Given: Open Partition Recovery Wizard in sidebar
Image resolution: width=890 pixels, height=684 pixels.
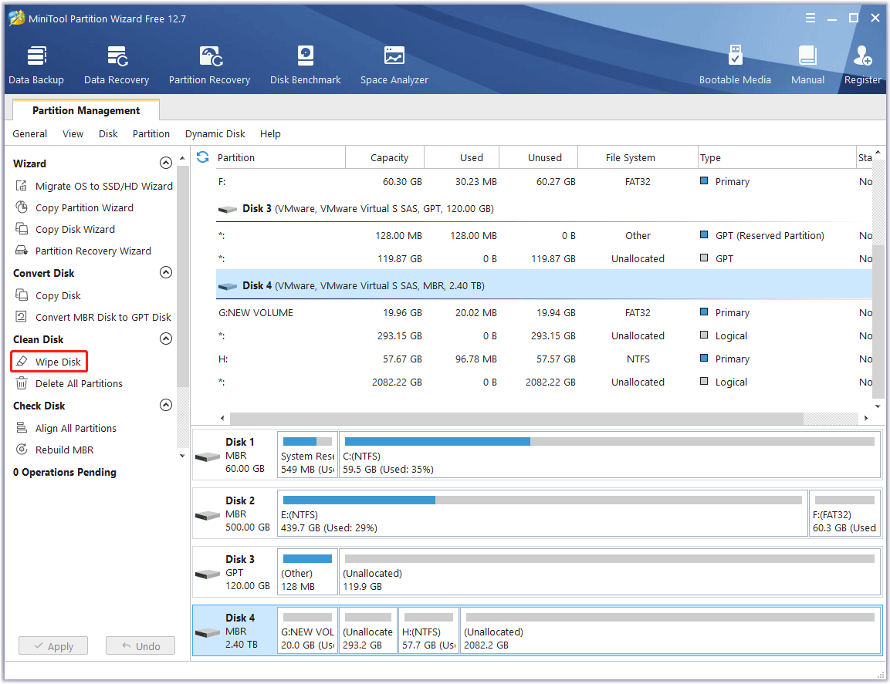Looking at the screenshot, I should [83, 251].
